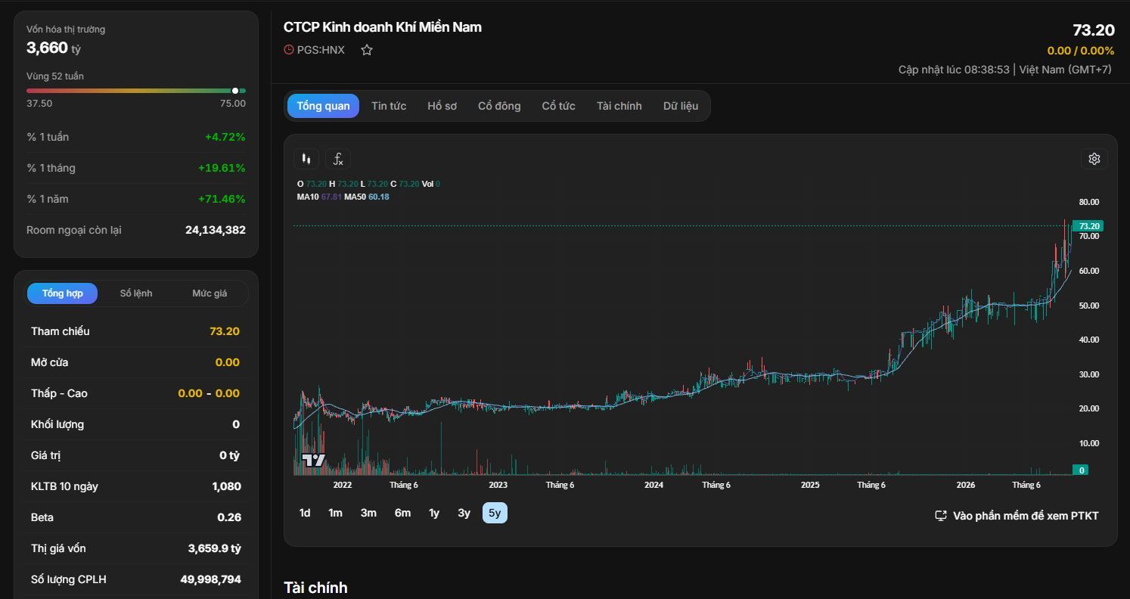Set chart range to 3m
1130x599 pixels.
pos(368,513)
